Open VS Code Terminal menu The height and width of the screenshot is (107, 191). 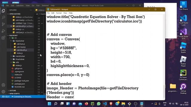(45, 6)
